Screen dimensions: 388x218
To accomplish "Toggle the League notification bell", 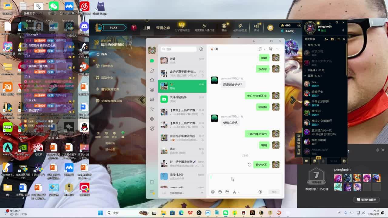I will [343, 30].
